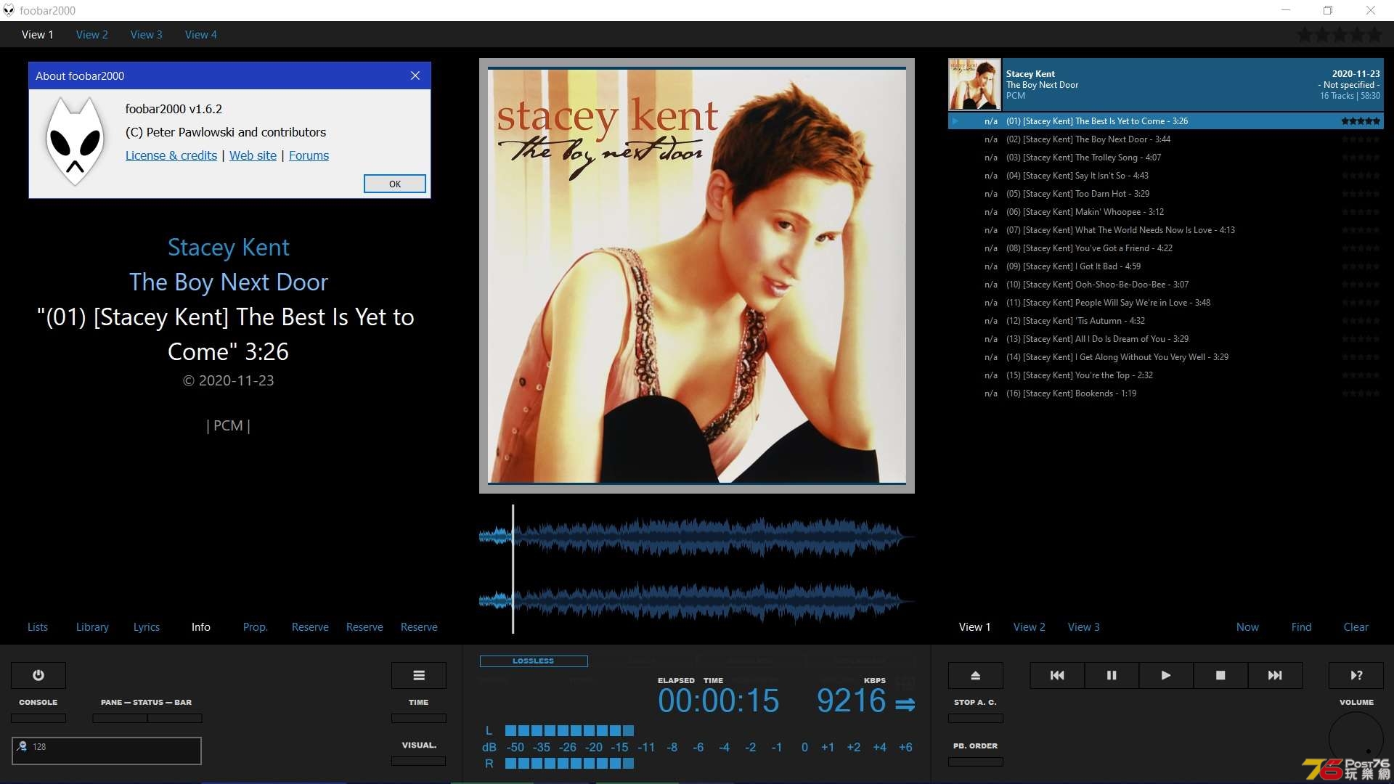Click the Stacey Kent album header row
Image resolution: width=1394 pixels, height=784 pixels.
(1166, 84)
